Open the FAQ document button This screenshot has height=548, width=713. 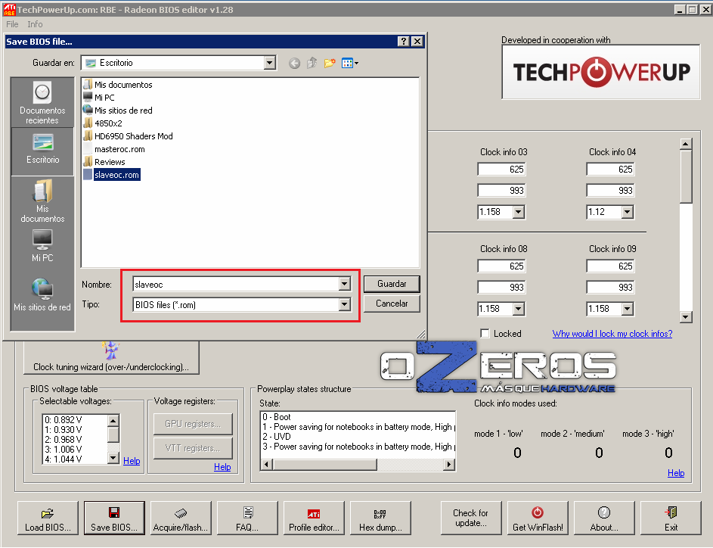[x=247, y=518]
